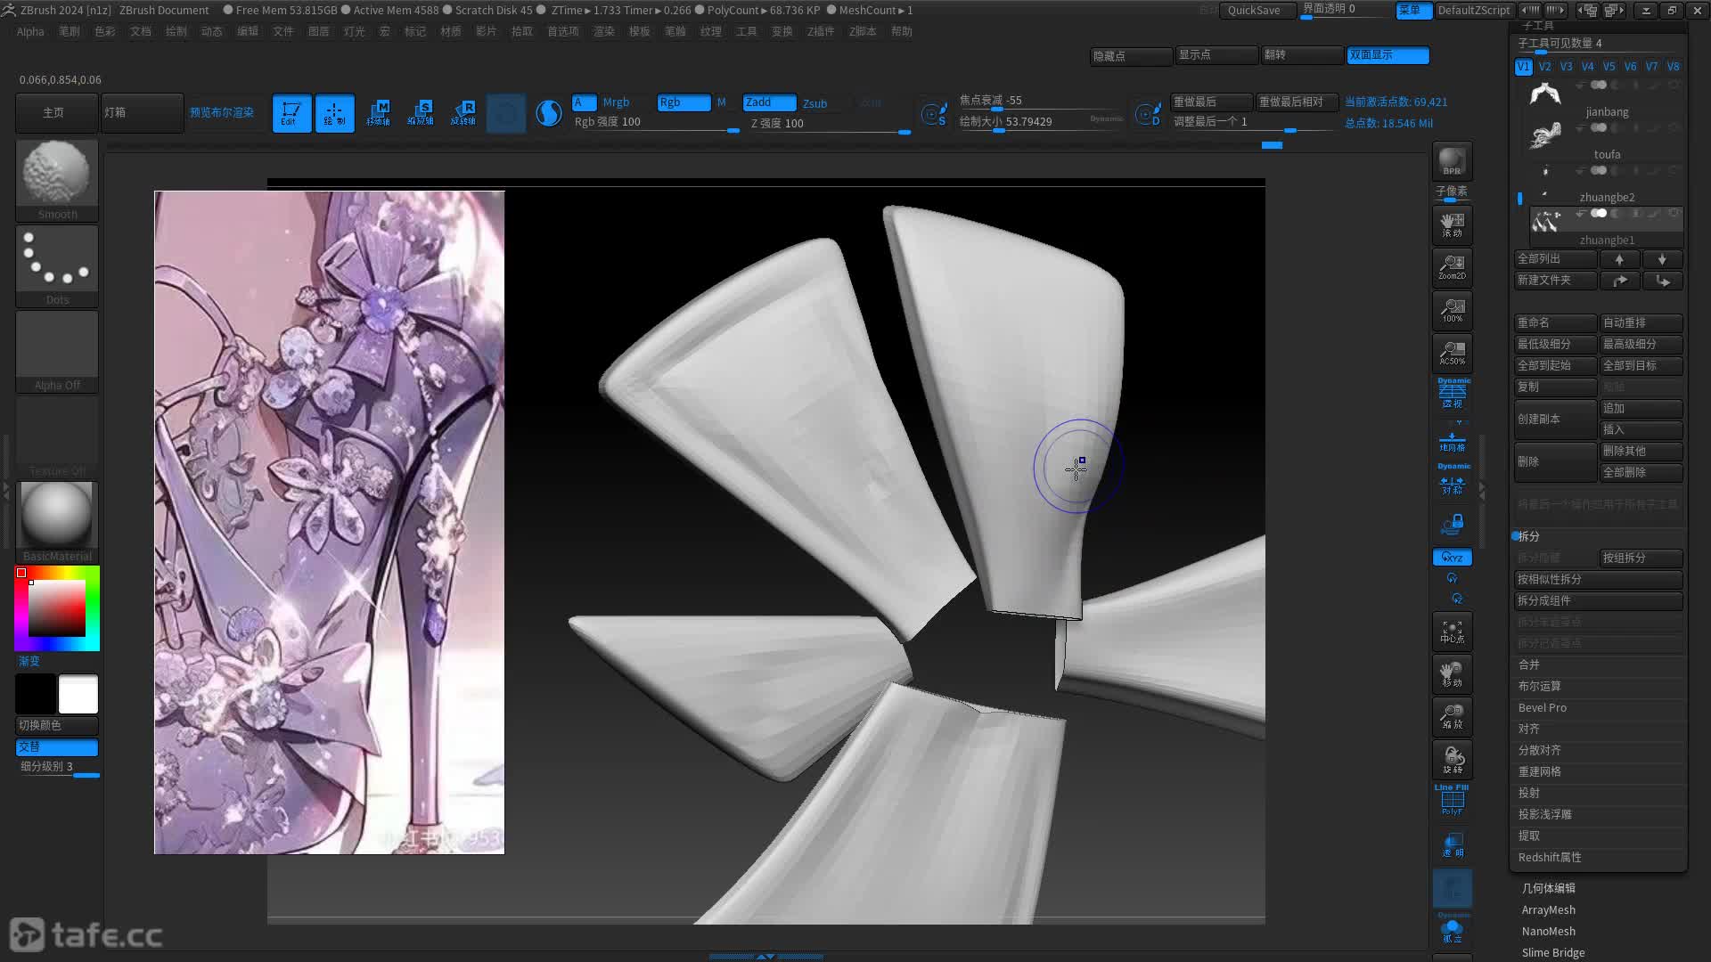Click the 移动 move-view icon
The image size is (1711, 962).
[x=1452, y=674]
